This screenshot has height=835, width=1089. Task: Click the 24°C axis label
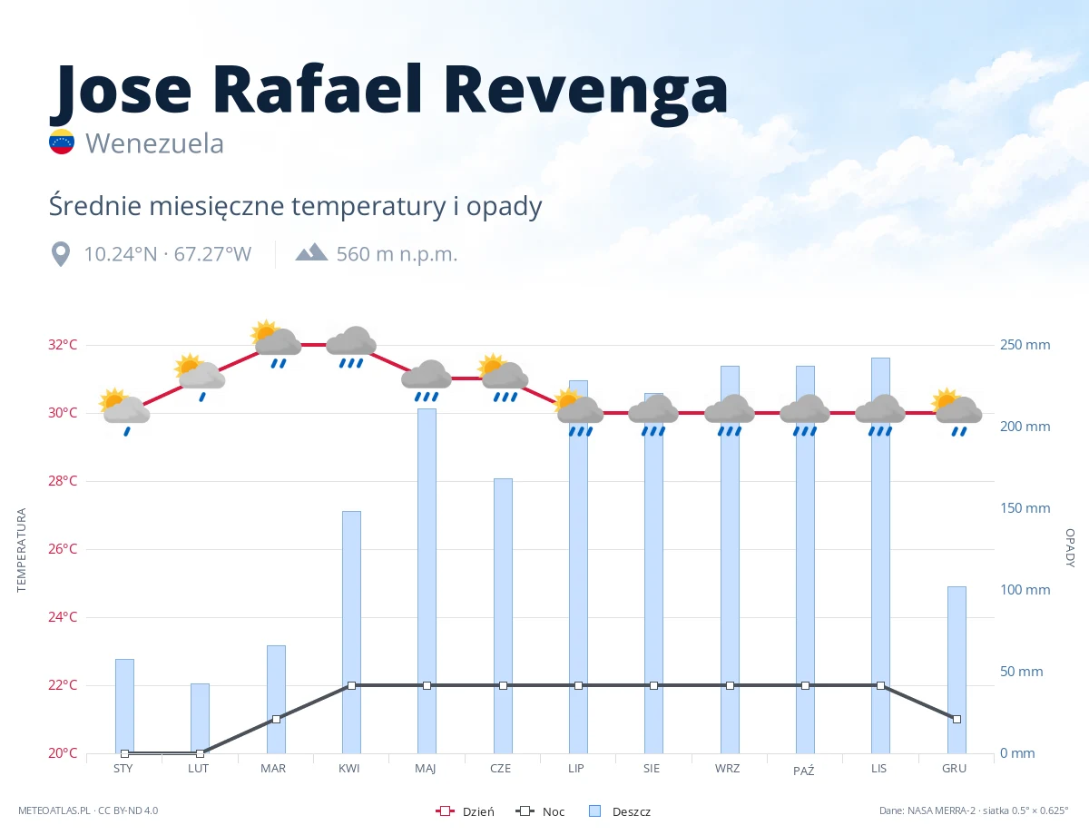[63, 617]
